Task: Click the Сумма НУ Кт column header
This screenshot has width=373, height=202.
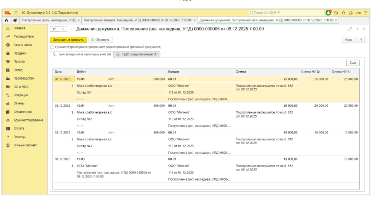Action: (344, 72)
